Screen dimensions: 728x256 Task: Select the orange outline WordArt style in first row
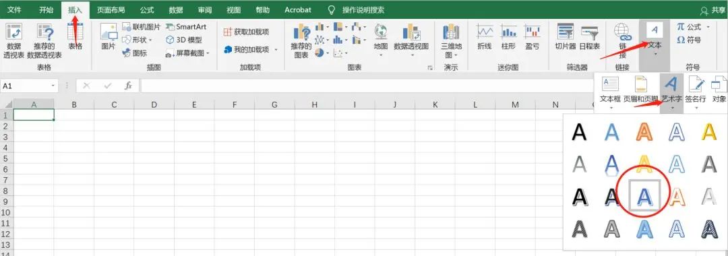point(645,133)
